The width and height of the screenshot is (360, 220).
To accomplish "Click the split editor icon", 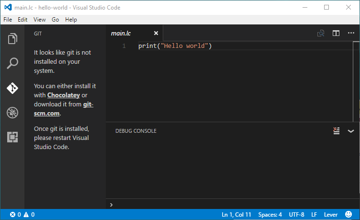I will coord(336,33).
